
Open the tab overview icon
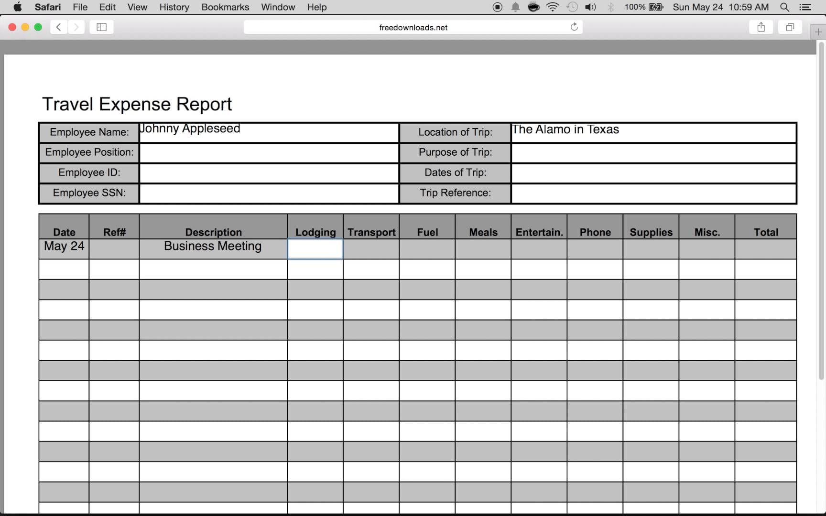pyautogui.click(x=790, y=27)
